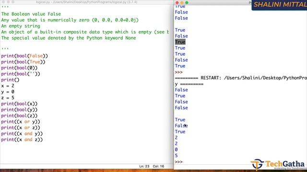Screen dimensions: 307x172
Task: Click the print((x and z)) line
Action: (22, 140)
